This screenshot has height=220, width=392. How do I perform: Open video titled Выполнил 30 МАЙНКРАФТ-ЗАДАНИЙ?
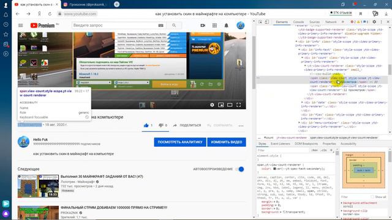coord(102,177)
